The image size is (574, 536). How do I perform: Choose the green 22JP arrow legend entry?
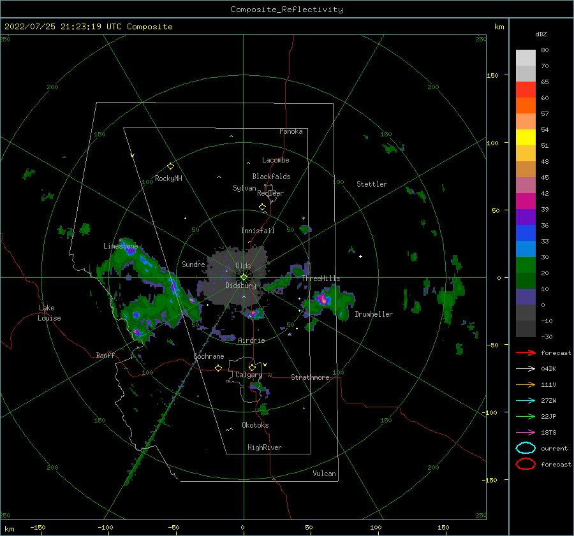[526, 416]
